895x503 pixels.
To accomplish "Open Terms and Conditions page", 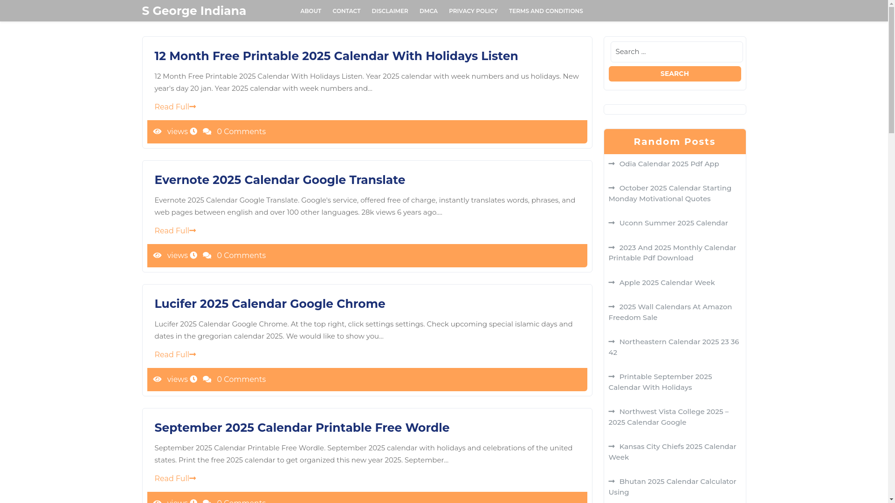I will pyautogui.click(x=545, y=11).
